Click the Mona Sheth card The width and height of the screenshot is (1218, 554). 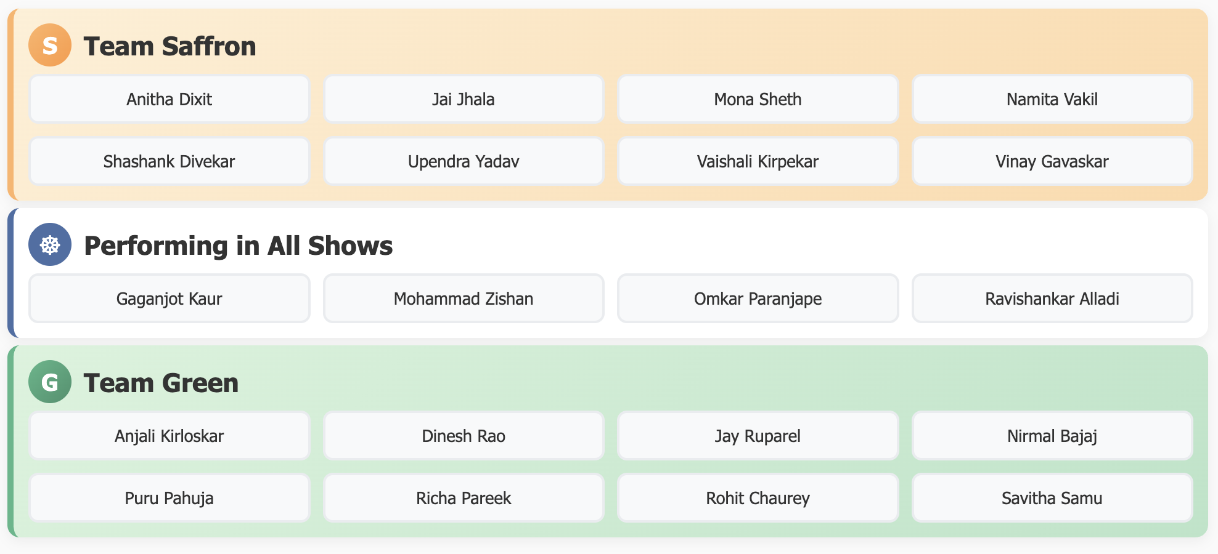(x=758, y=99)
